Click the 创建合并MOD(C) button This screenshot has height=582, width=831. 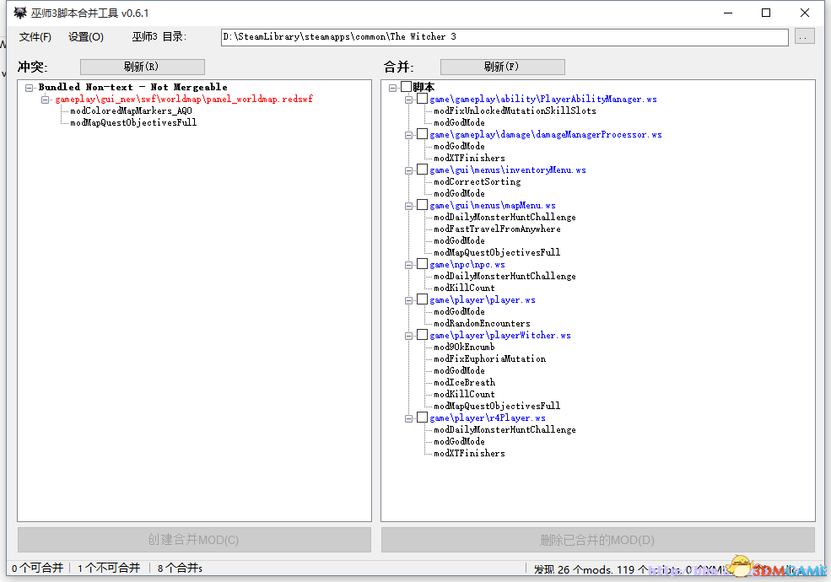click(x=194, y=540)
